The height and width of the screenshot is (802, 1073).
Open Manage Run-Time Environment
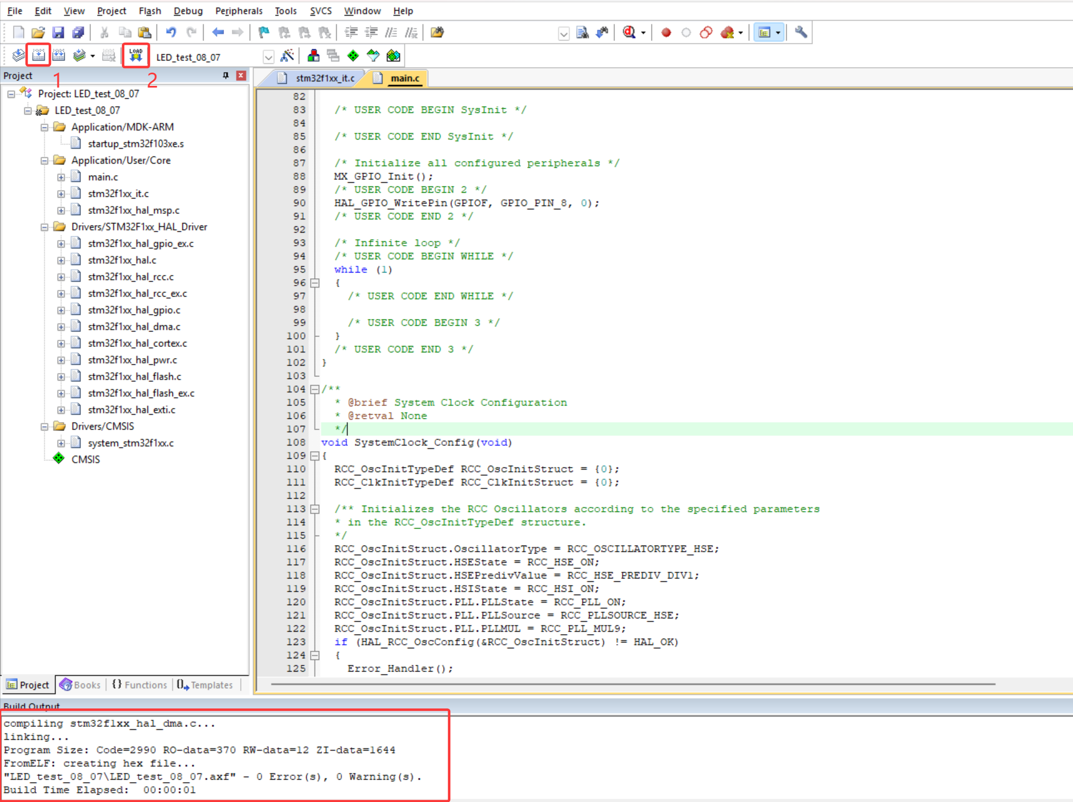(353, 55)
